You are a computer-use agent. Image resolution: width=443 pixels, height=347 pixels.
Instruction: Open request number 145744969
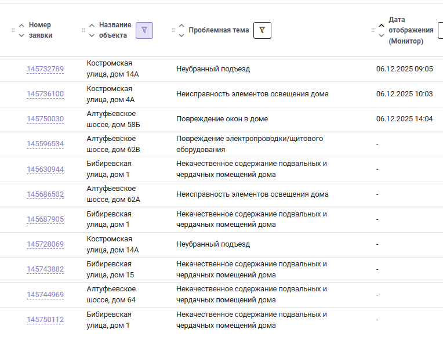(x=45, y=295)
